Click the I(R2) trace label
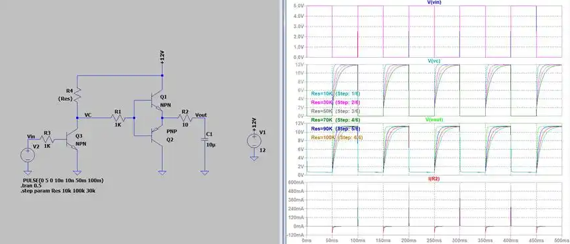 coord(434,178)
